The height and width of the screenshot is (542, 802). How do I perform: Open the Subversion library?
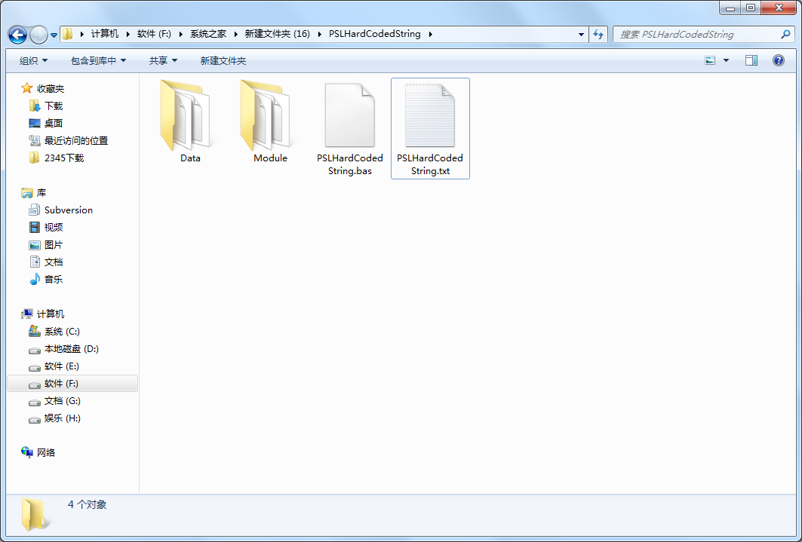coord(69,210)
